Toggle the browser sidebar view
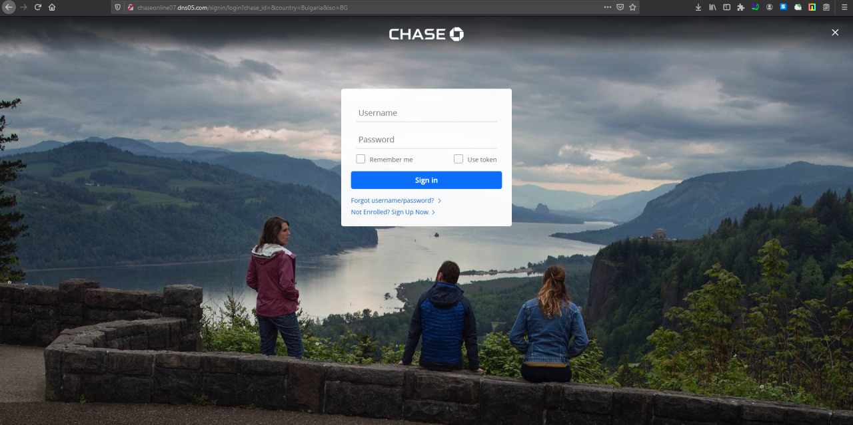 click(726, 7)
